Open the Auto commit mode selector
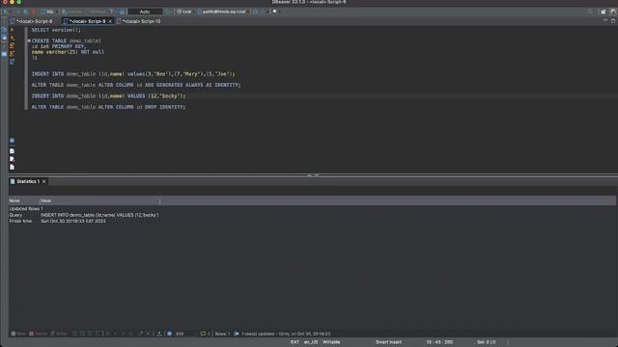Image resolution: width=618 pixels, height=347 pixels. [x=145, y=12]
